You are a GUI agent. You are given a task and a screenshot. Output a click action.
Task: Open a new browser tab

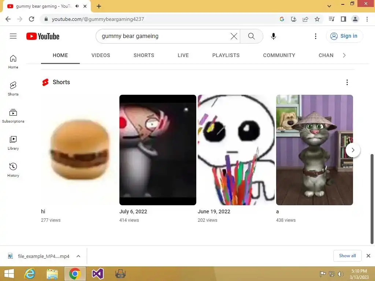point(99,6)
